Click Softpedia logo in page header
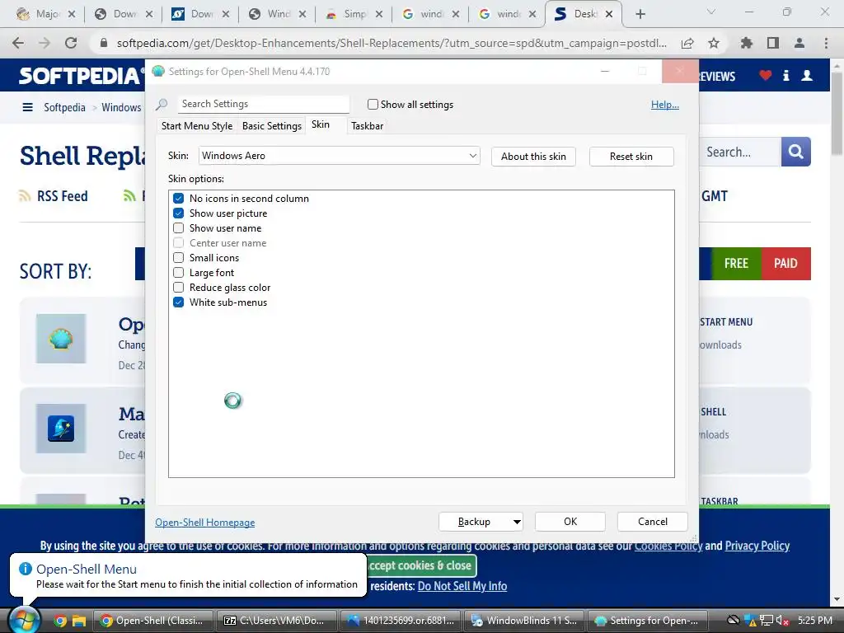The height and width of the screenshot is (633, 844). [x=81, y=75]
